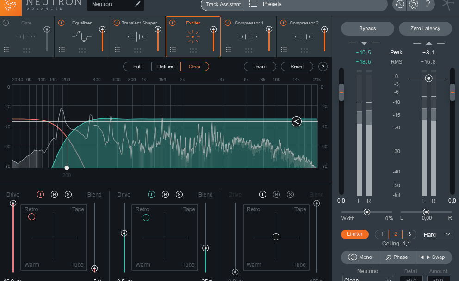Open the help question mark in the header
Screen dimensions: 459x281
[428, 4]
